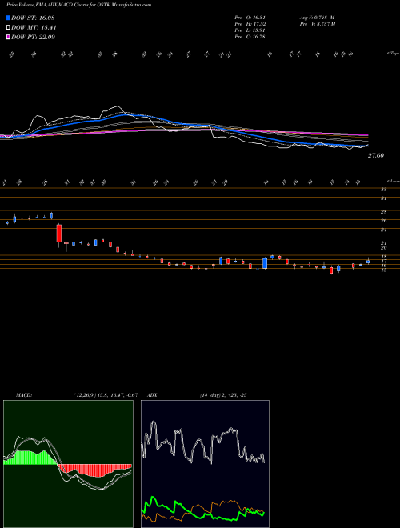The width and height of the screenshot is (400, 528).
Task: Select the 'DOW PT: 22.09' legend text
Action: 33,37
